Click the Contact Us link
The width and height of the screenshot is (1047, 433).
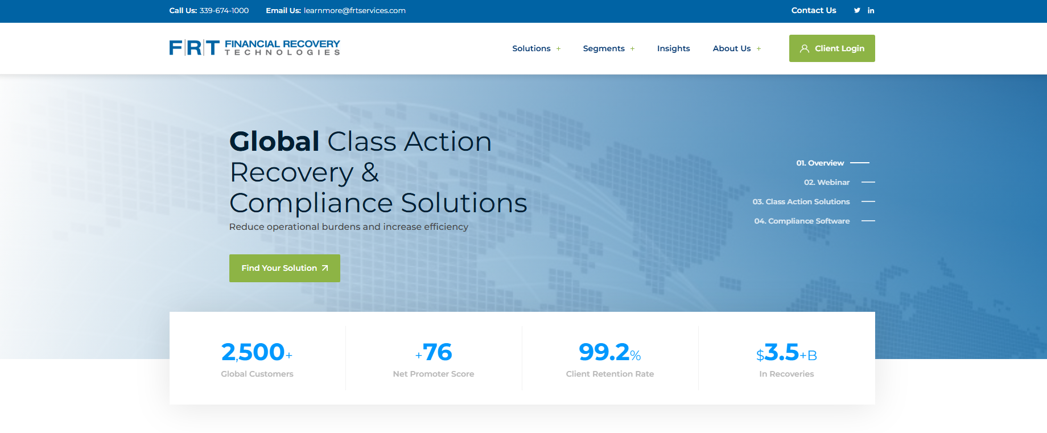[x=814, y=10]
